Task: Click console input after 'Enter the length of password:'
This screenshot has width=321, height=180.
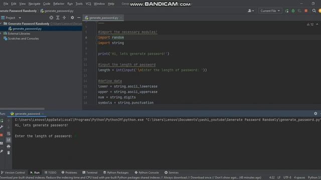Action: coord(75,136)
